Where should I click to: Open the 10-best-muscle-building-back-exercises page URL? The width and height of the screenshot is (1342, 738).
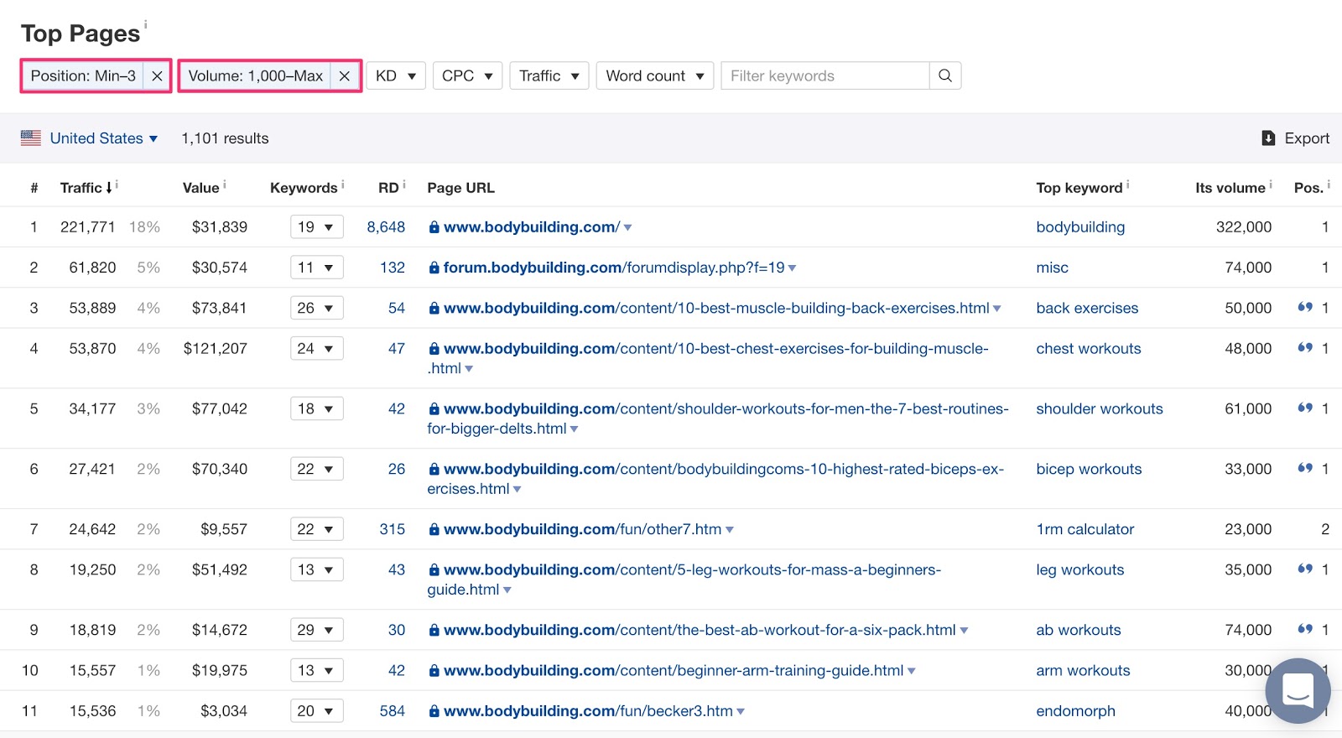pos(716,308)
